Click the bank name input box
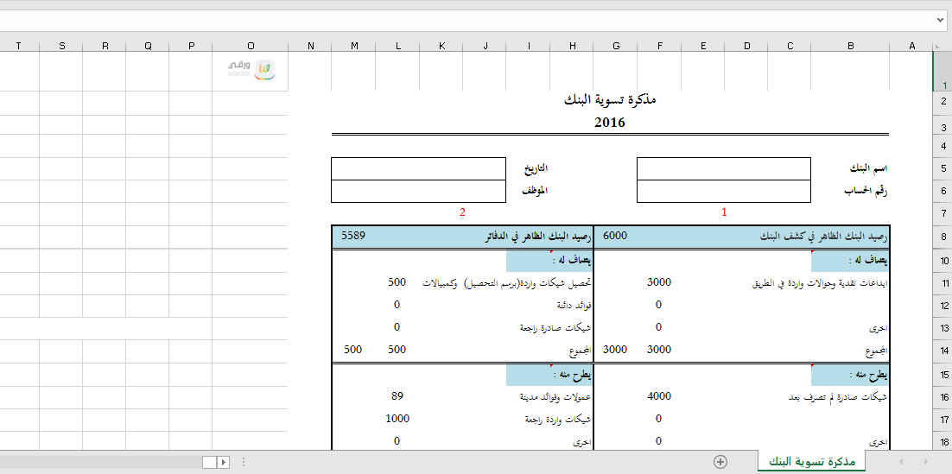 pyautogui.click(x=724, y=168)
